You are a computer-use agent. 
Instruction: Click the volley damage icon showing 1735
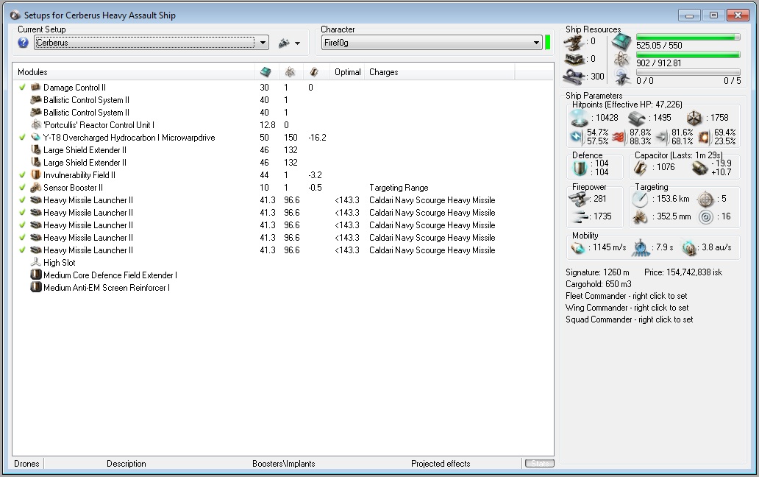[x=580, y=217]
